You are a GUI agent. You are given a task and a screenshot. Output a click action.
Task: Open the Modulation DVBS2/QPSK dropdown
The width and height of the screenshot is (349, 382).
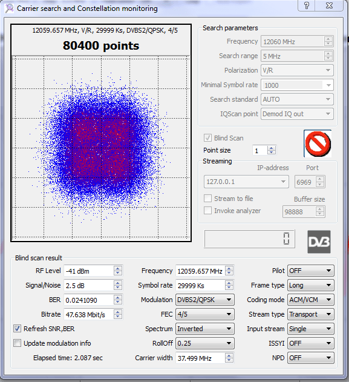(x=205, y=300)
